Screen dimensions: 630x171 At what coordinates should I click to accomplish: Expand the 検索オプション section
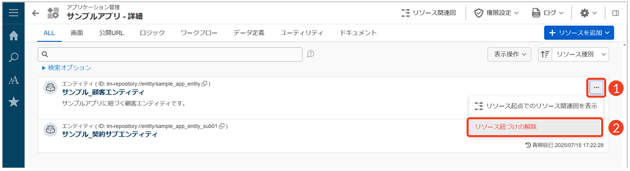click(x=66, y=67)
